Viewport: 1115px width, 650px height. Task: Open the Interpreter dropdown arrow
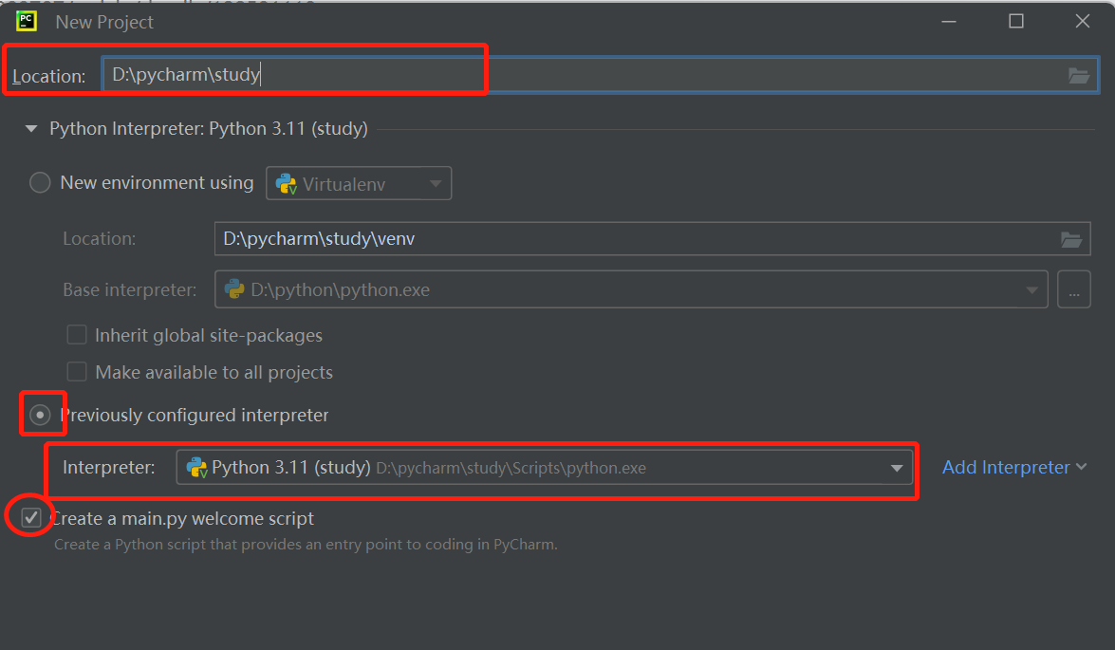click(897, 467)
